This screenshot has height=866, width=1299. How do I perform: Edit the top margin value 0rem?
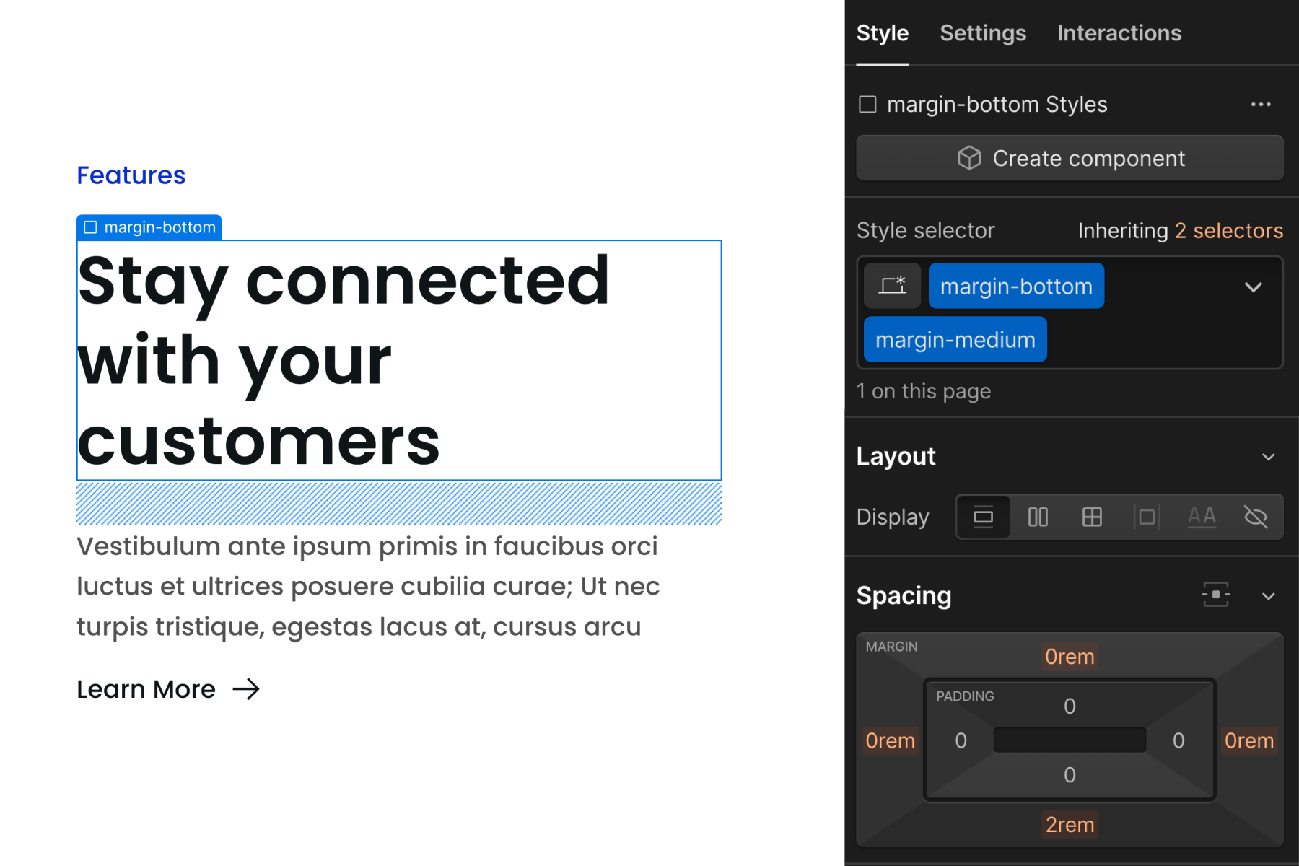(x=1070, y=657)
